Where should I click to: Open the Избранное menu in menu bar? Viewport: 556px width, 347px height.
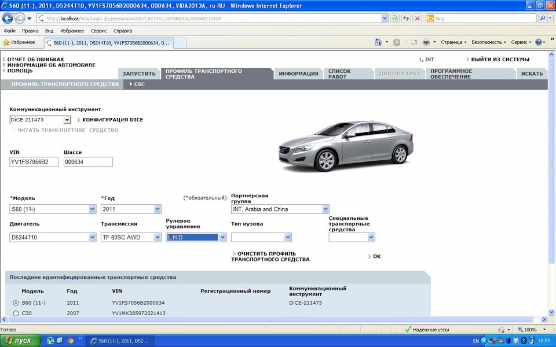point(72,31)
